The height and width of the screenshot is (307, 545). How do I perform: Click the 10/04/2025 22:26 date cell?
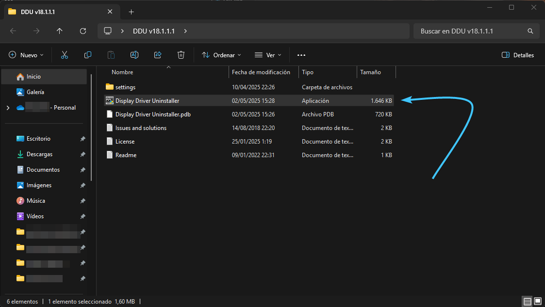253,87
